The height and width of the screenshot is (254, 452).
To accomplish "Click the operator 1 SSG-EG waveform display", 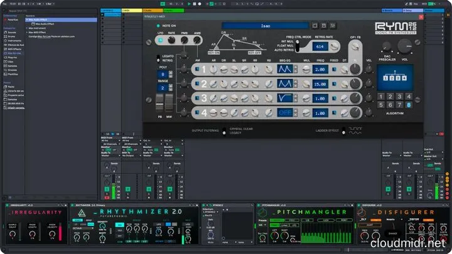I will pos(286,69).
